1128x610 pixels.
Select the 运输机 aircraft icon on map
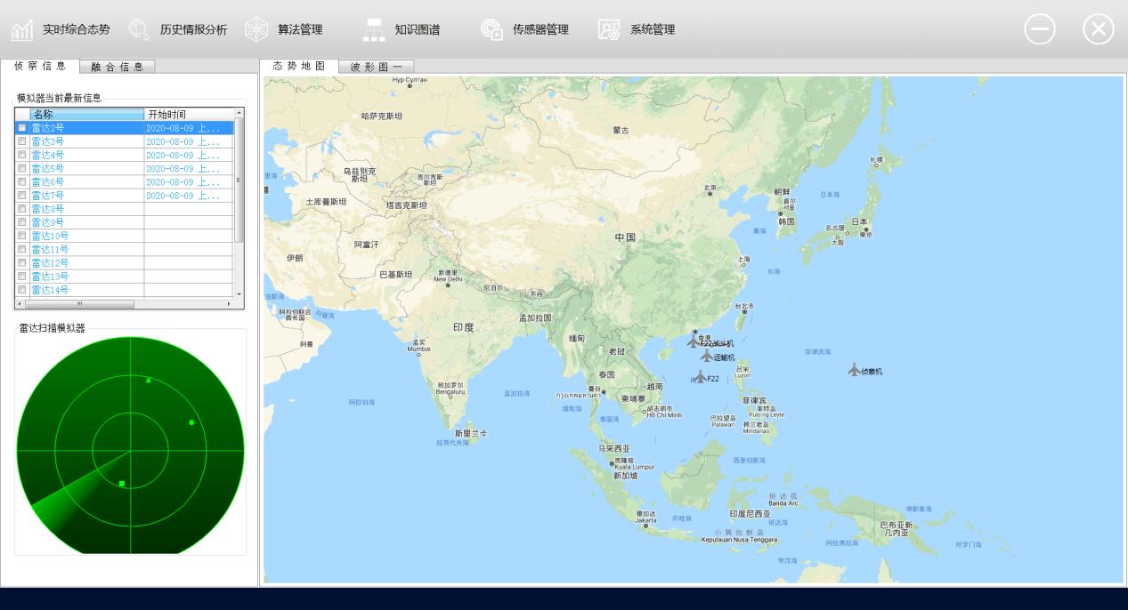click(x=707, y=356)
